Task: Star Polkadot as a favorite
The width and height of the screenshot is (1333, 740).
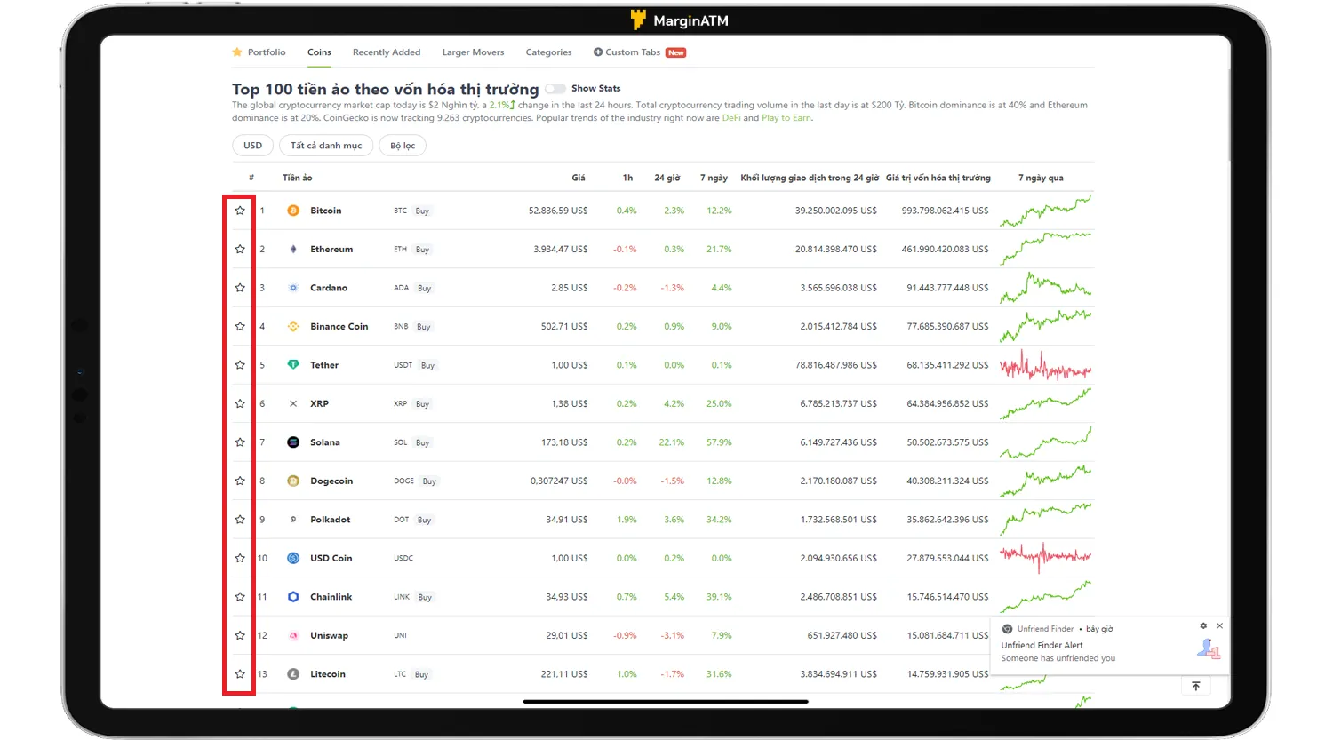Action: click(240, 520)
